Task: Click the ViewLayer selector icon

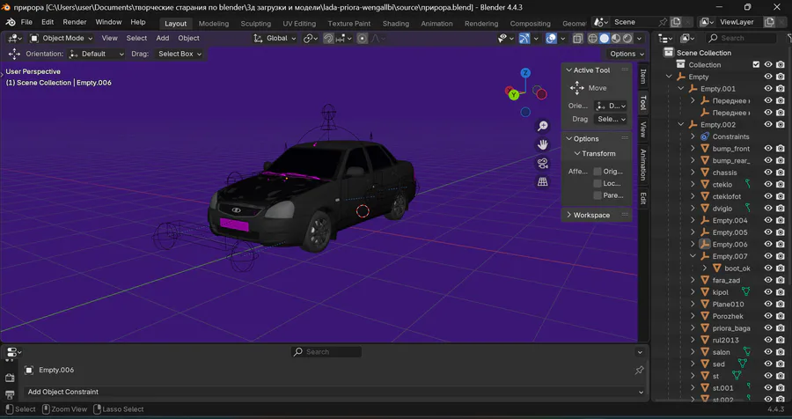Action: [708, 22]
